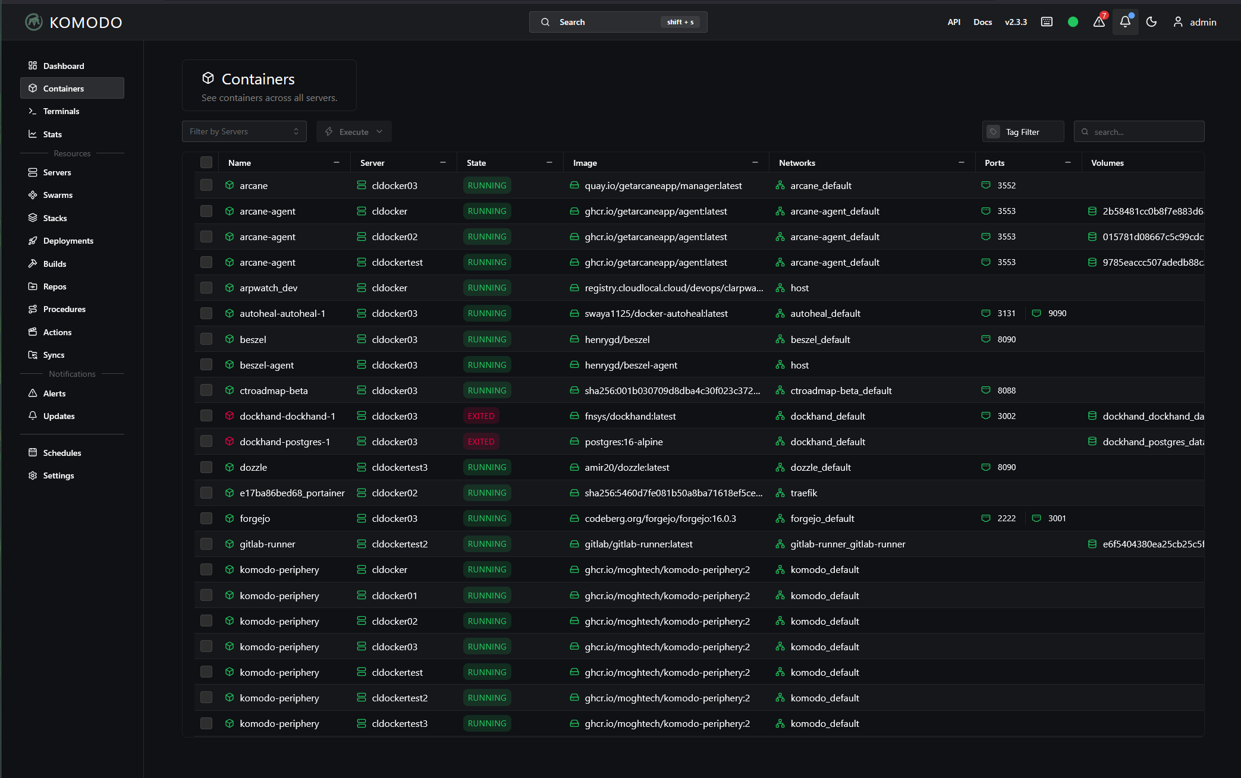Open the komodo-periphery row on cldocker01
The image size is (1241, 778).
tap(699, 596)
